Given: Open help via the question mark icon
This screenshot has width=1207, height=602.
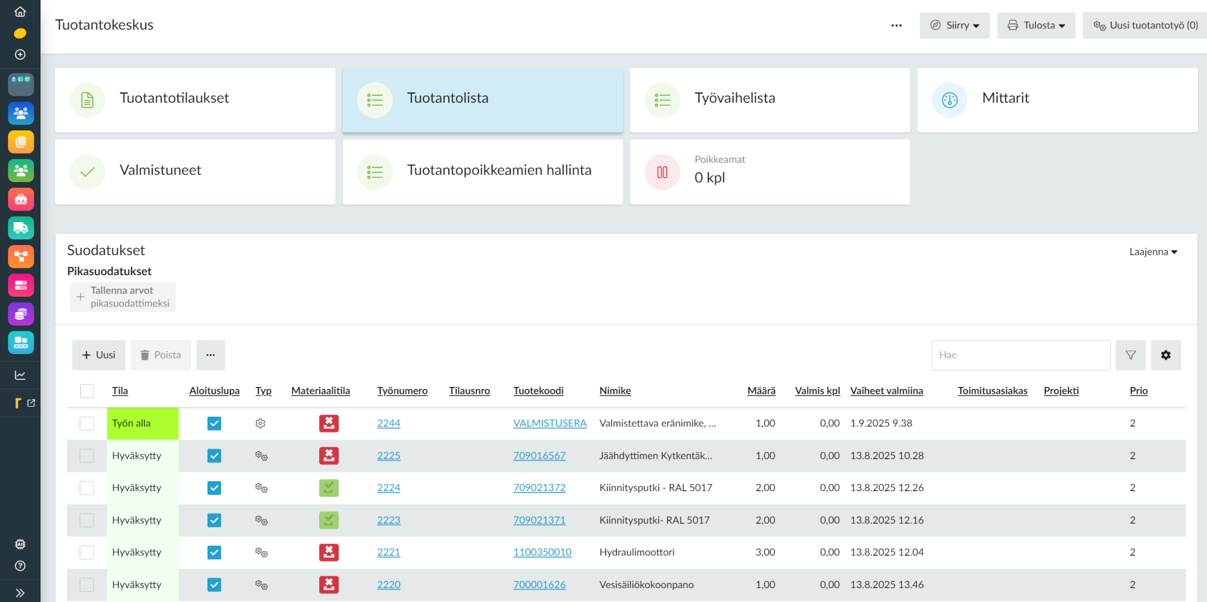Looking at the screenshot, I should click(x=20, y=566).
